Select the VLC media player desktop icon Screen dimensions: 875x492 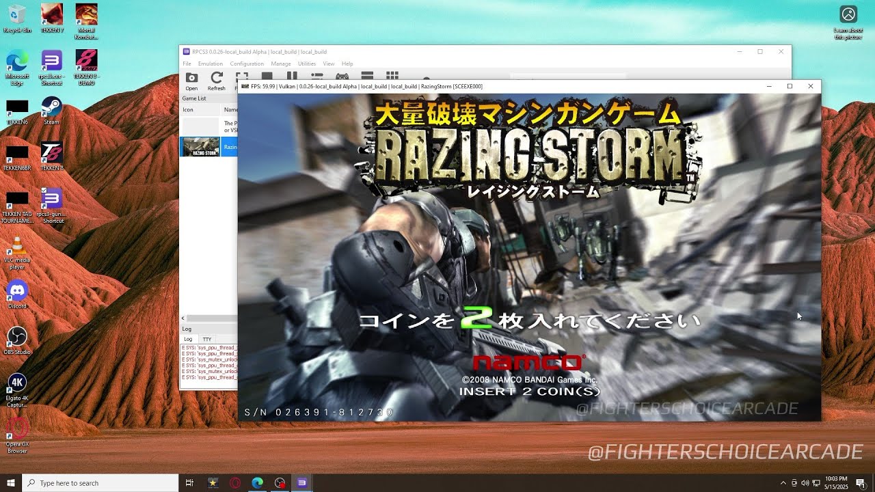click(x=17, y=253)
